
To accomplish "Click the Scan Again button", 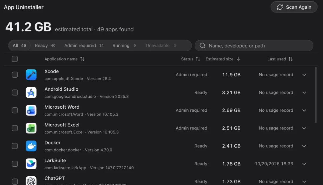I will point(294,7).
